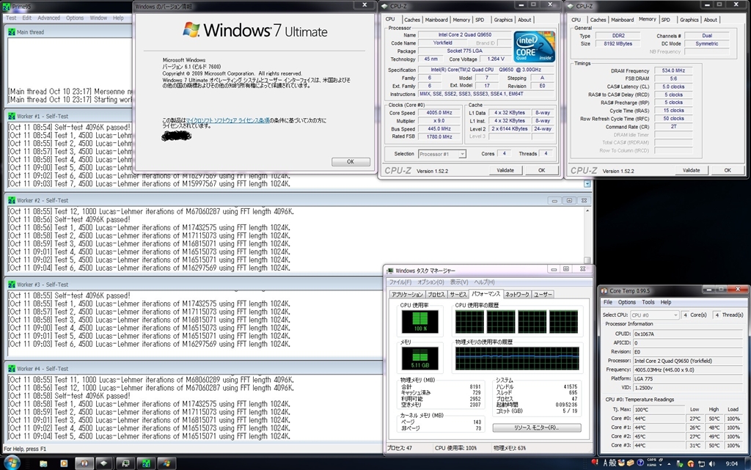Click the red balloon alert tray icon

pyautogui.click(x=594, y=463)
